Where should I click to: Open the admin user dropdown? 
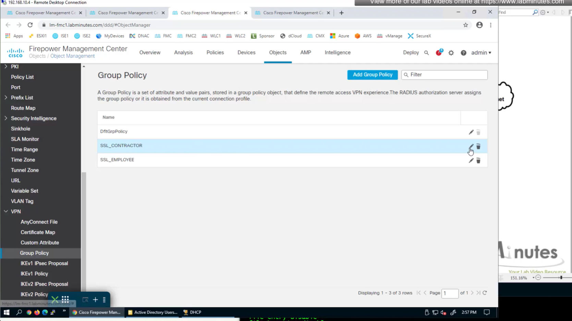pos(481,53)
